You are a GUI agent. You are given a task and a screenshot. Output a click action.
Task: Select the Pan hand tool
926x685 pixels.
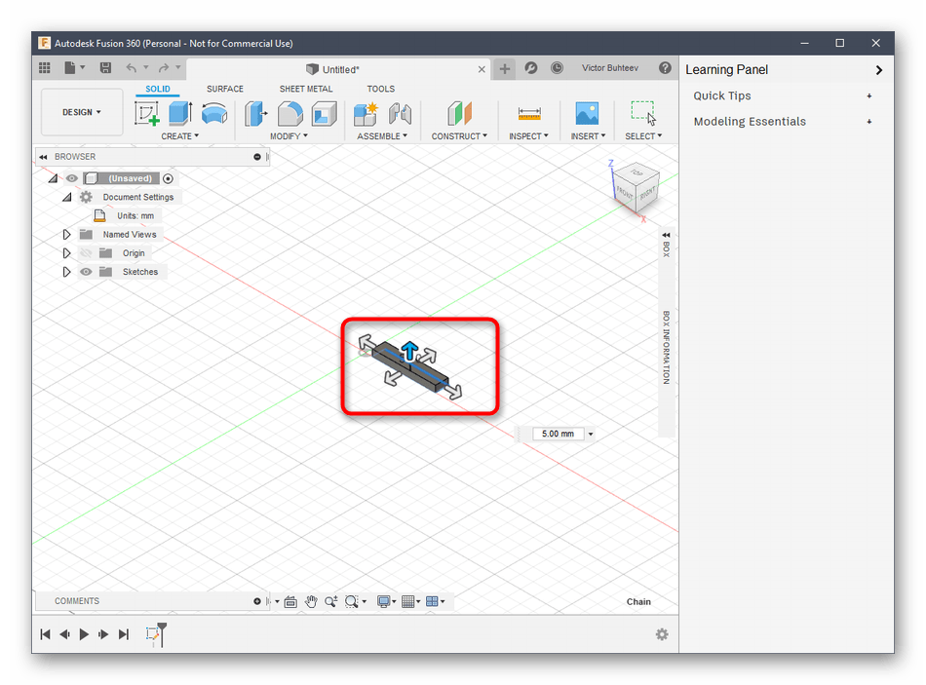point(311,602)
